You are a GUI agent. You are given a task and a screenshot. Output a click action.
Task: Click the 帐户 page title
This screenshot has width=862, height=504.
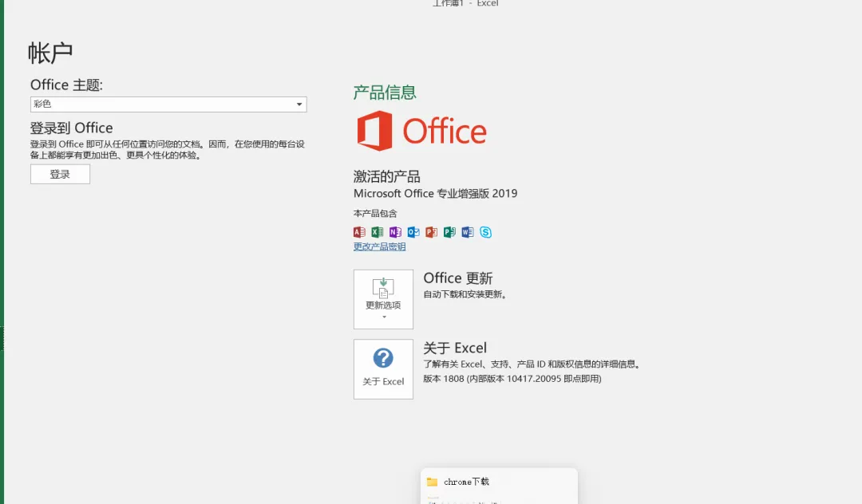pyautogui.click(x=50, y=53)
